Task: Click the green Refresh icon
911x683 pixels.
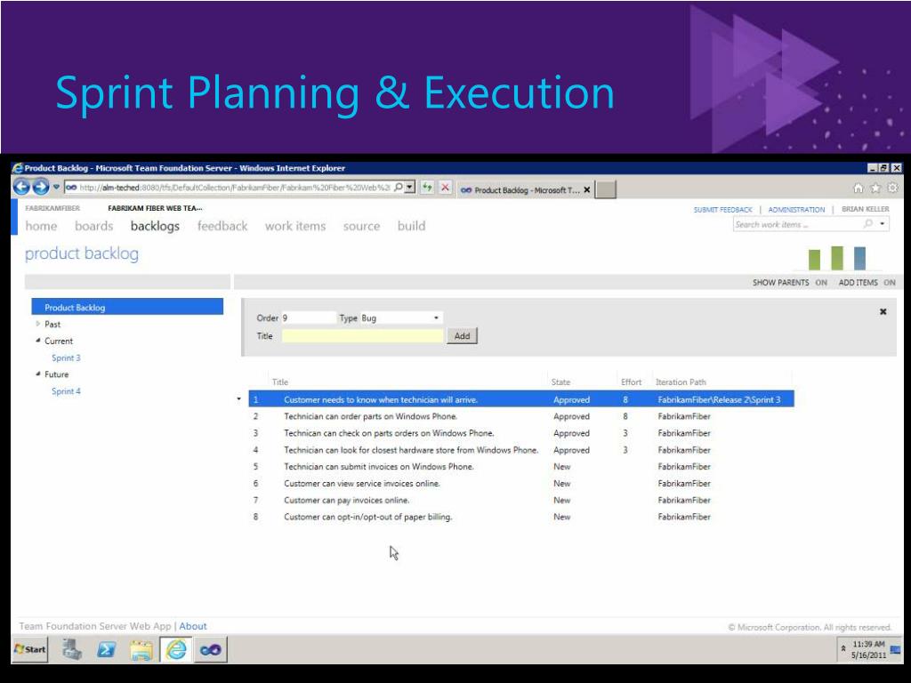Action: pos(428,187)
